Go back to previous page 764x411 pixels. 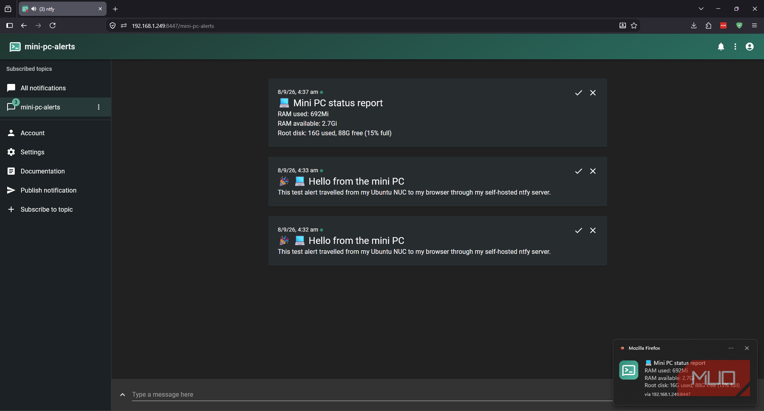[x=24, y=25]
